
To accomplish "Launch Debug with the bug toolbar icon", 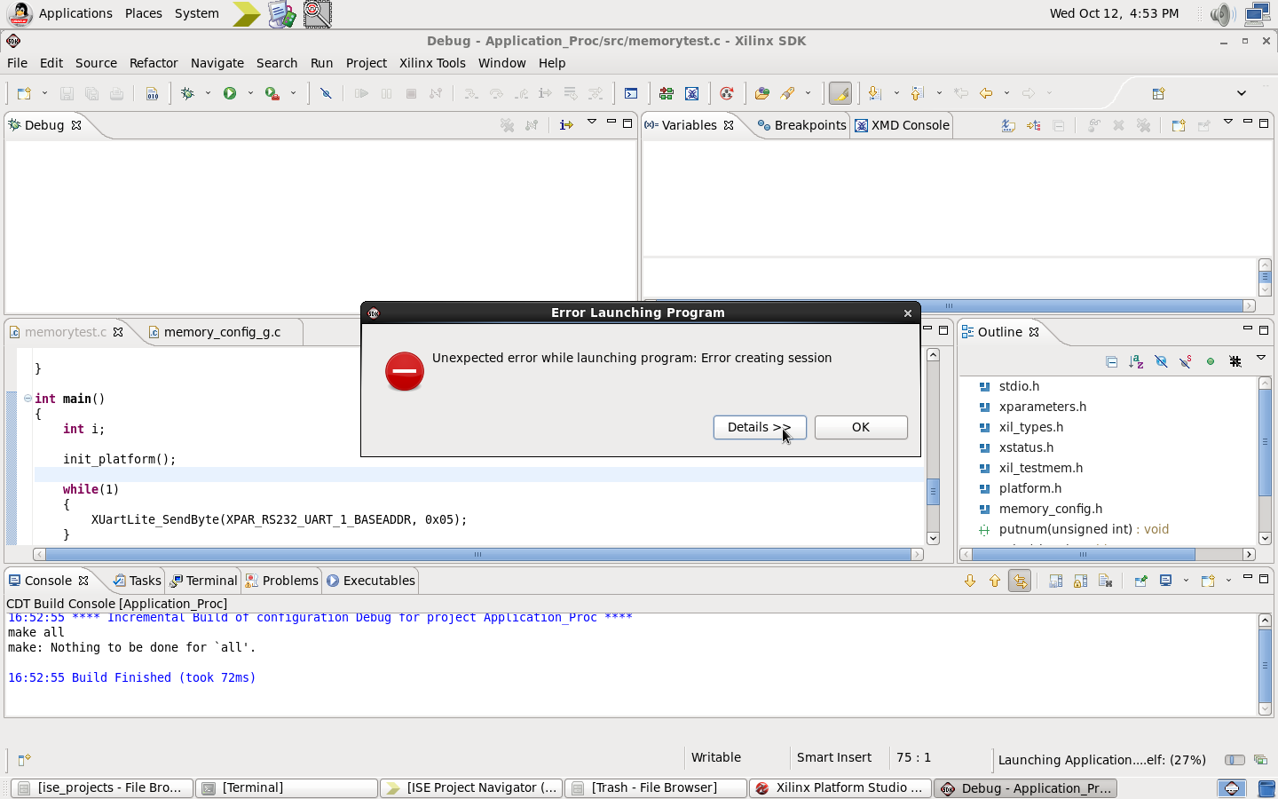I will coord(187,93).
